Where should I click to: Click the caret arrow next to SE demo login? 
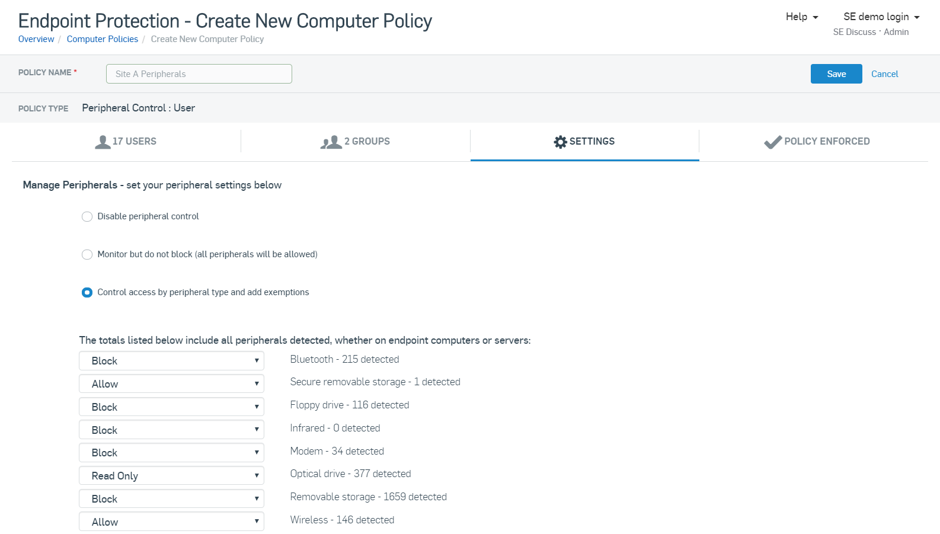tap(917, 17)
